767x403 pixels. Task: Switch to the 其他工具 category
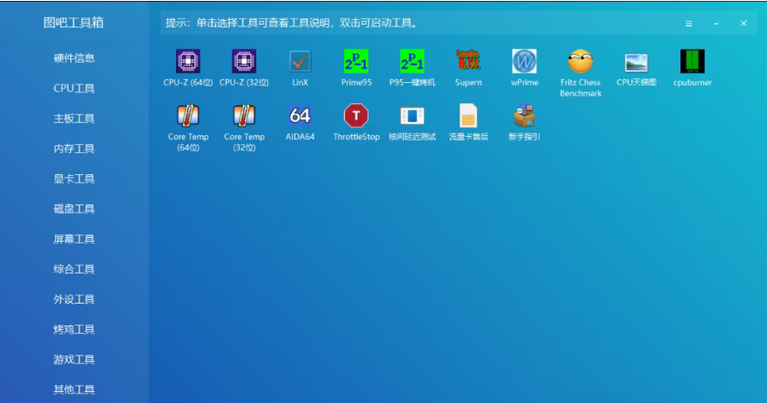point(74,390)
